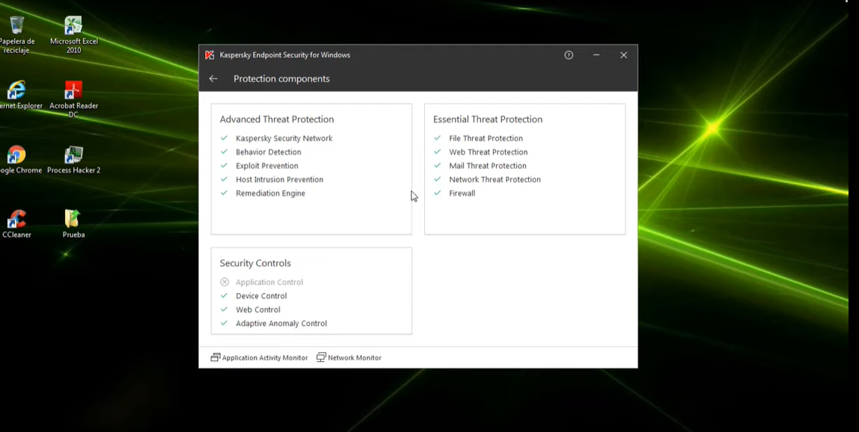This screenshot has width=859, height=432.
Task: Click the Protection components title
Action: [x=281, y=78]
